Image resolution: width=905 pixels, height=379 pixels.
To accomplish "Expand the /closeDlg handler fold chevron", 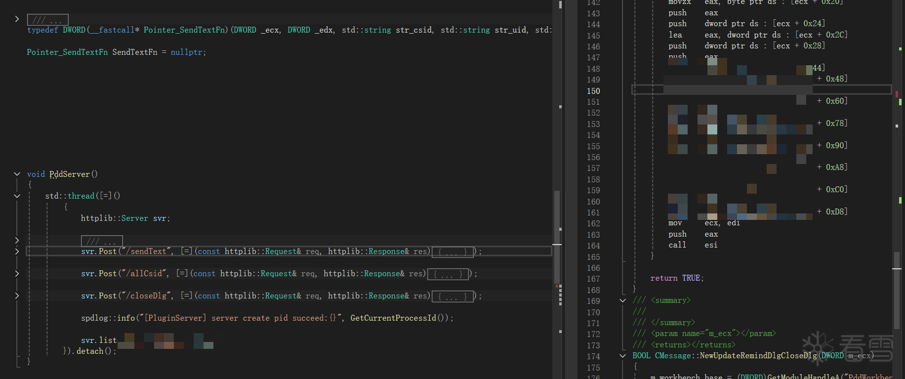I will point(17,296).
